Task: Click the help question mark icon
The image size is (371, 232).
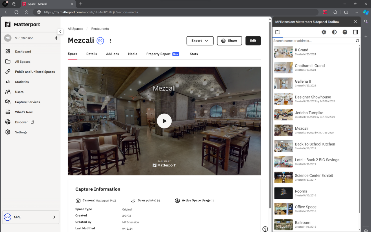Action: [345, 32]
